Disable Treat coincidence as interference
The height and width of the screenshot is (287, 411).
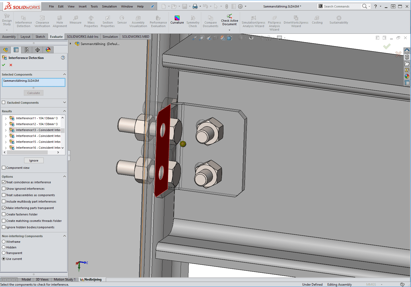[x=4, y=182]
